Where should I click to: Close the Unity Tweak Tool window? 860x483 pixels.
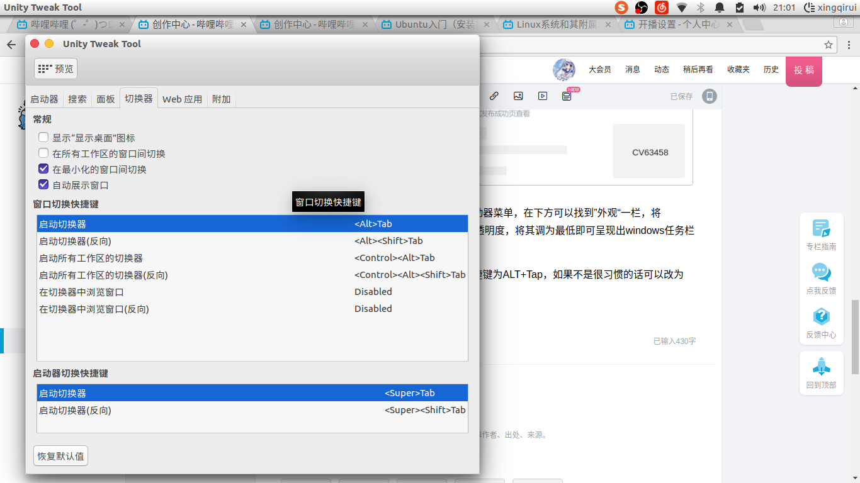coord(35,43)
